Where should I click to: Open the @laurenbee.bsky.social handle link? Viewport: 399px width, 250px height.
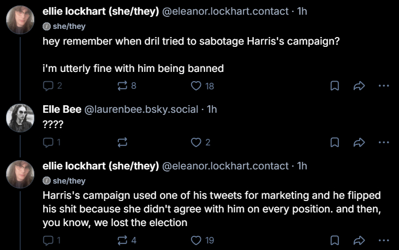click(x=141, y=109)
